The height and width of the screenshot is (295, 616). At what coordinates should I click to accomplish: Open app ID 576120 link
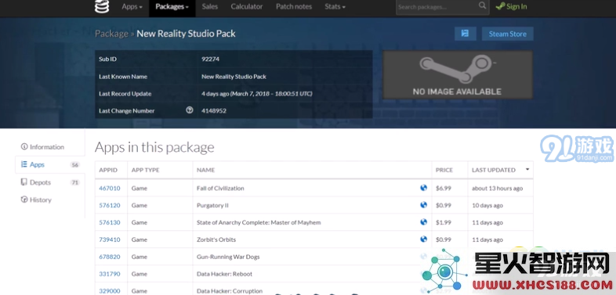(x=110, y=205)
